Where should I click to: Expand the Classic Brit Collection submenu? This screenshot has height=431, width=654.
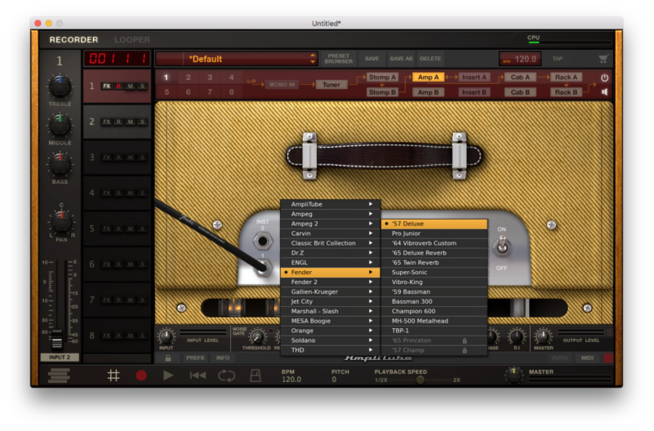331,243
